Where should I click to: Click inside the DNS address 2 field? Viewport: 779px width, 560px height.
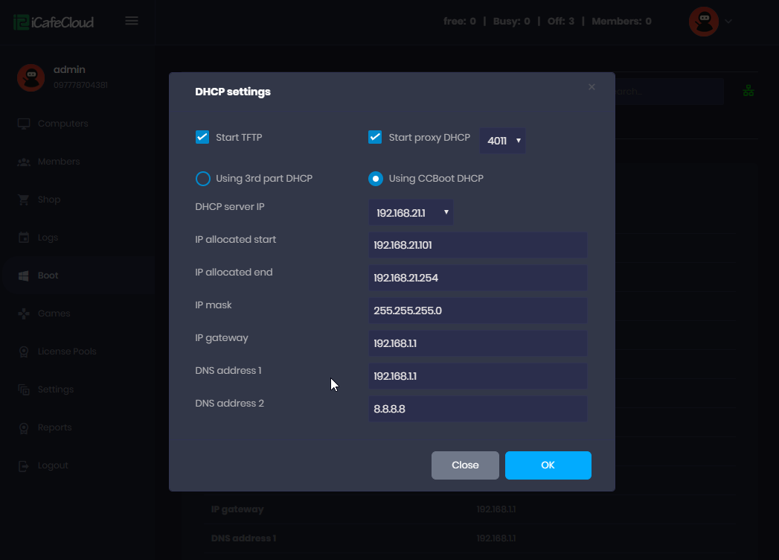478,409
